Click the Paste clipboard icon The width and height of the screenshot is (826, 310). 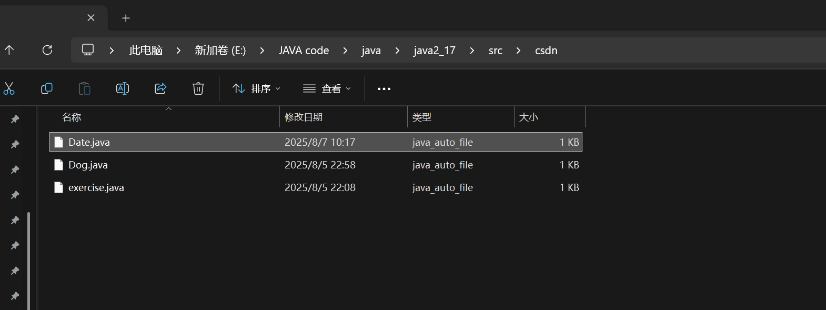[85, 88]
